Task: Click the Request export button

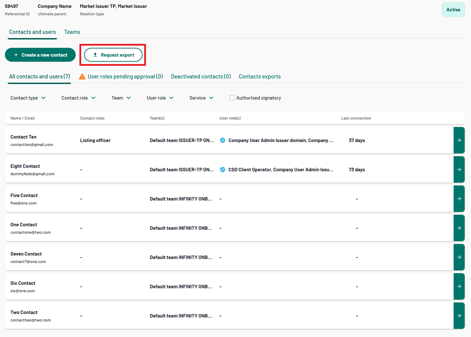Action: tap(113, 55)
